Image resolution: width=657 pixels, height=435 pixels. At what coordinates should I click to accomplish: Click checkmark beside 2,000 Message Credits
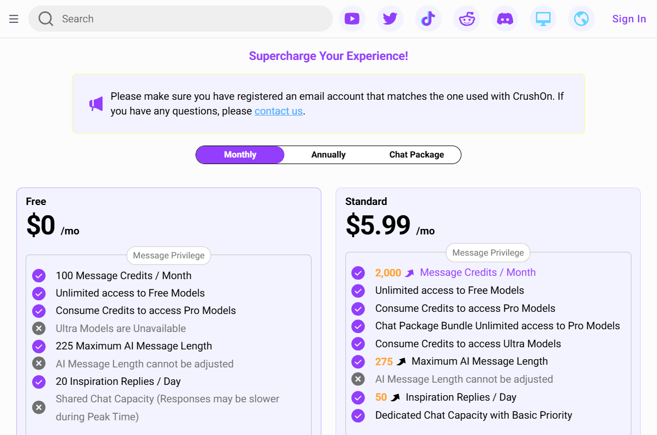[358, 273]
